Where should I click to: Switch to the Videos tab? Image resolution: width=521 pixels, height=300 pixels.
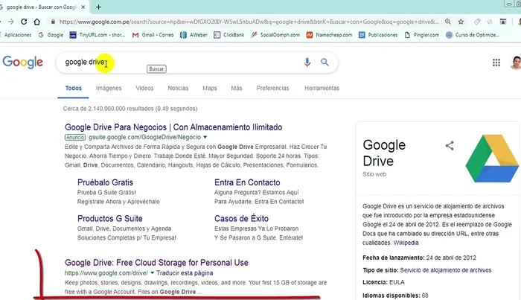144,88
